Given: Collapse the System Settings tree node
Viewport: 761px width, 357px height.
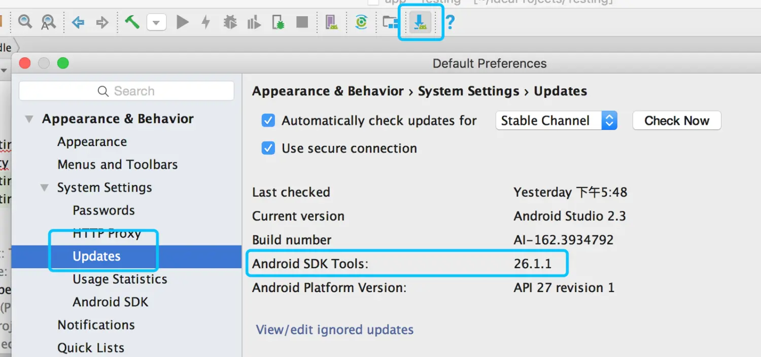Looking at the screenshot, I should [45, 188].
